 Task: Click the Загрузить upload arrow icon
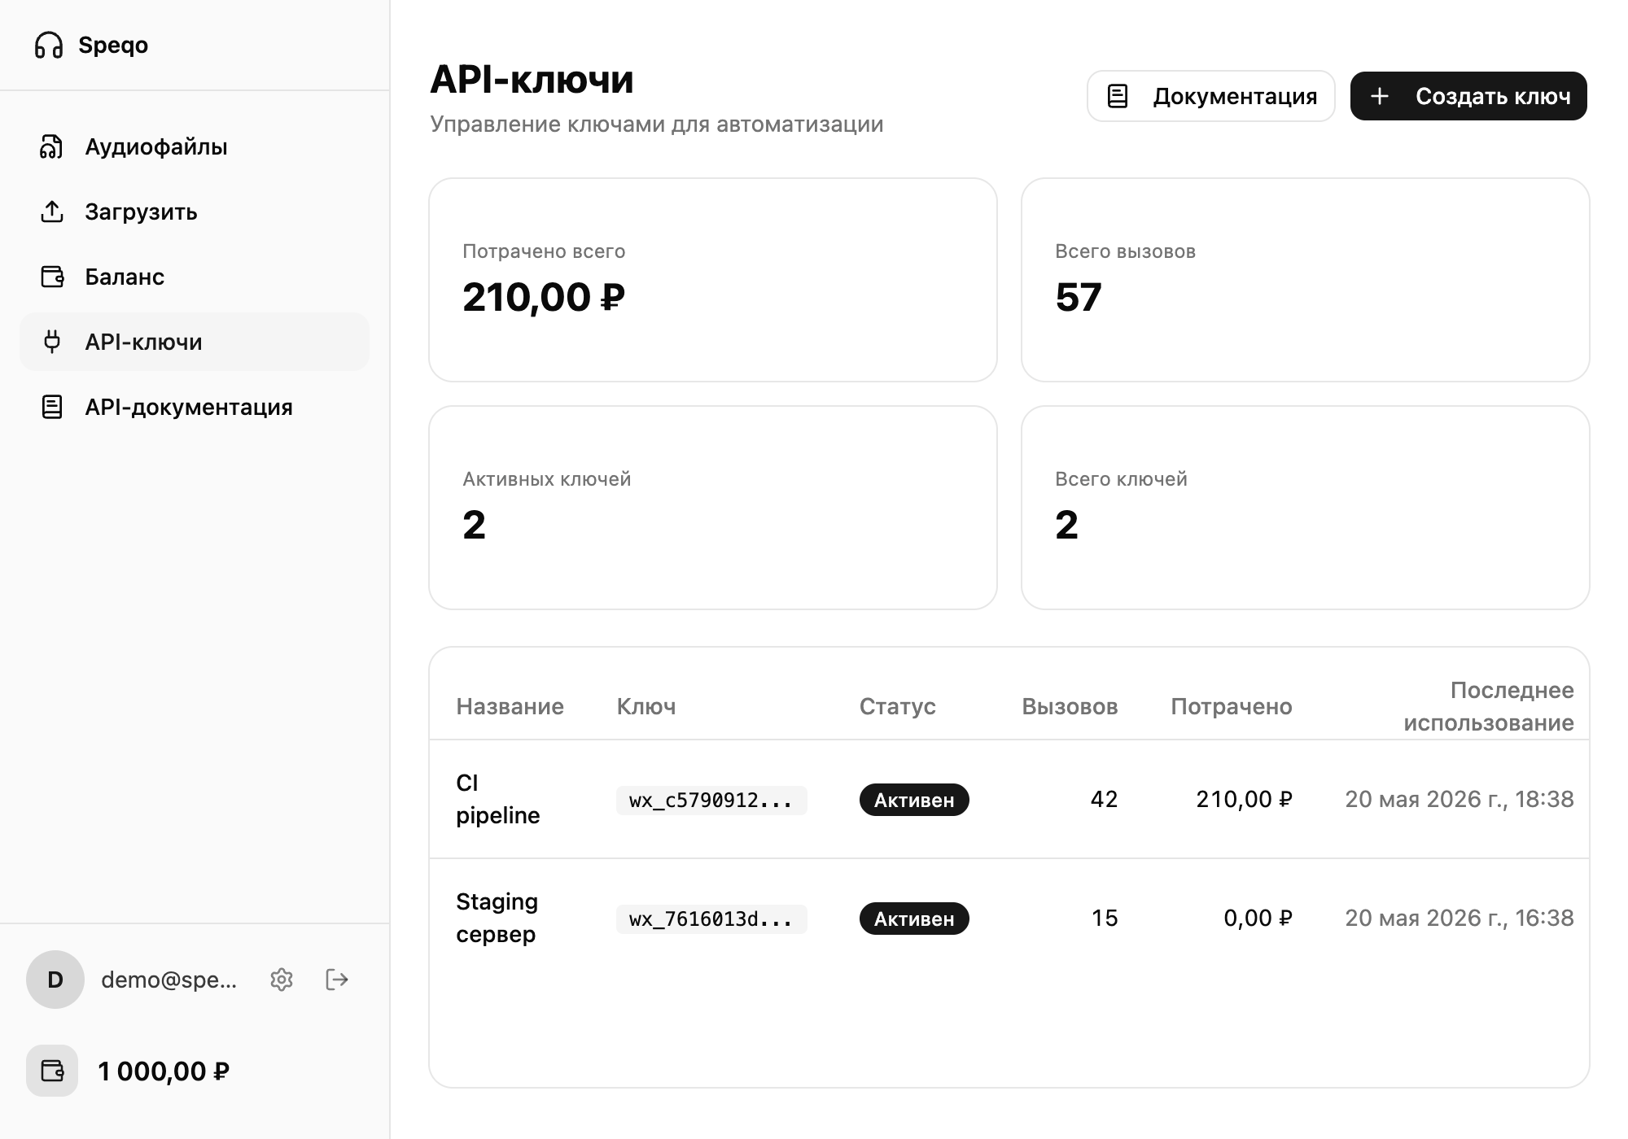(x=51, y=212)
